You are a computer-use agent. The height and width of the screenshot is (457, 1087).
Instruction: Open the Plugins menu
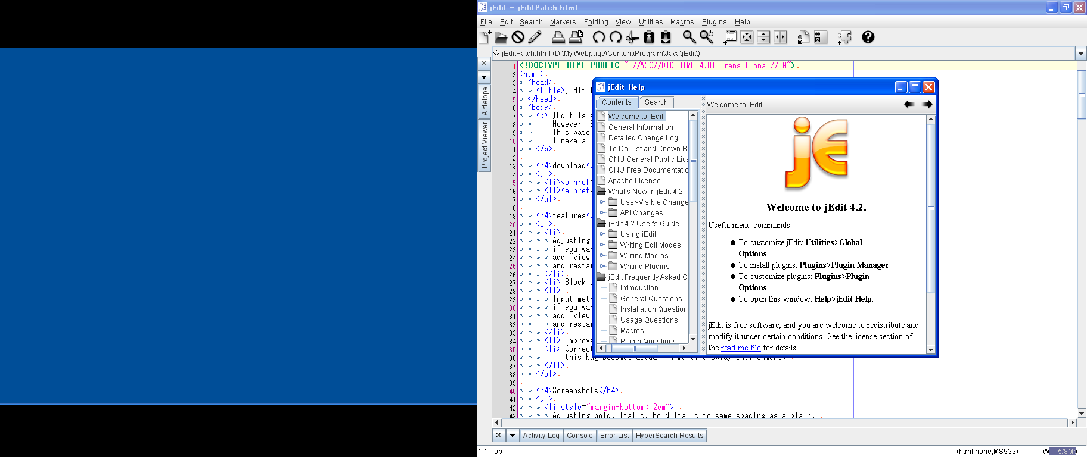(x=714, y=22)
